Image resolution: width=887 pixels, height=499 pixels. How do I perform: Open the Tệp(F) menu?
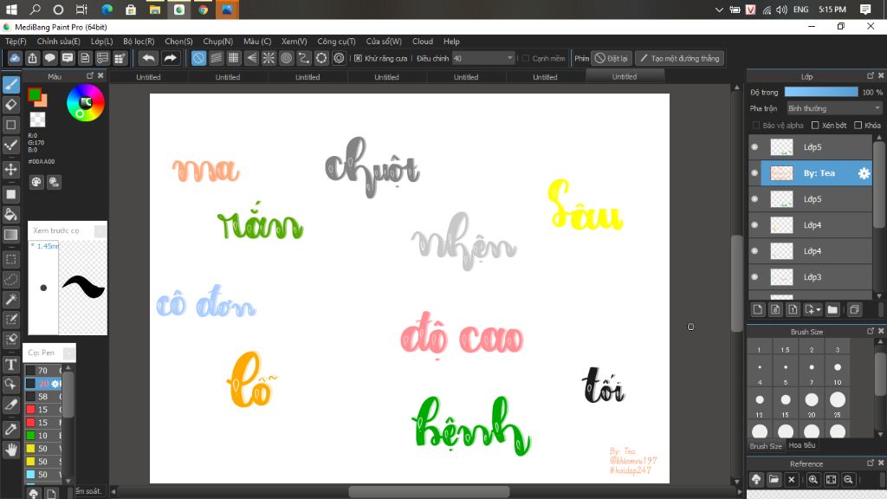click(x=16, y=42)
